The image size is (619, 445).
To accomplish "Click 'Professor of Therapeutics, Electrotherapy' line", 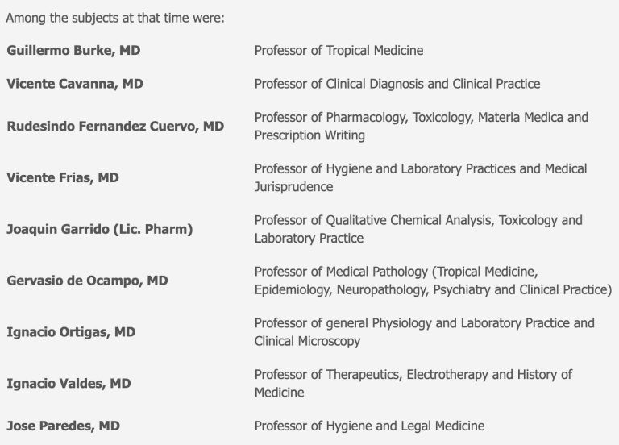I will pos(413,374).
